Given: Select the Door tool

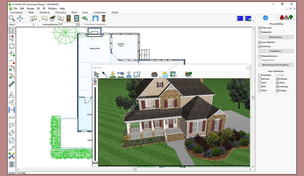Looking at the screenshot, I should (x=68, y=19).
